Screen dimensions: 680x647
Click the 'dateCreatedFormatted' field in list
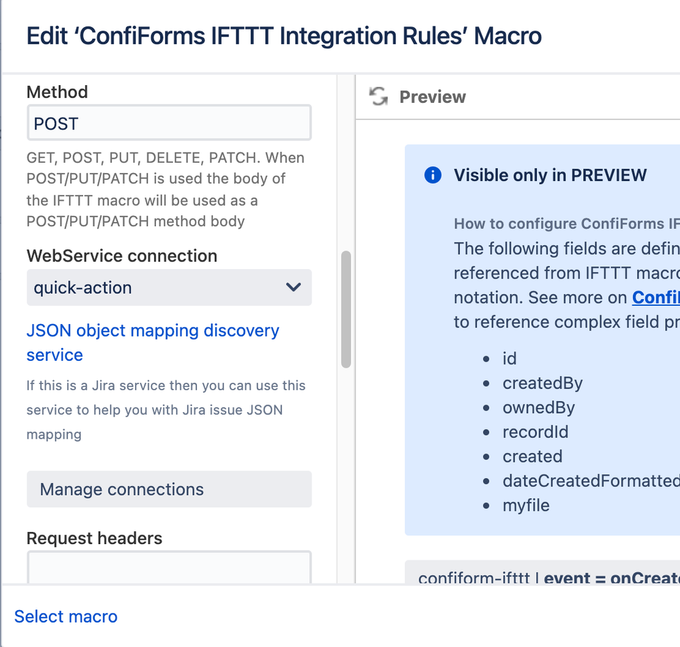[591, 481]
